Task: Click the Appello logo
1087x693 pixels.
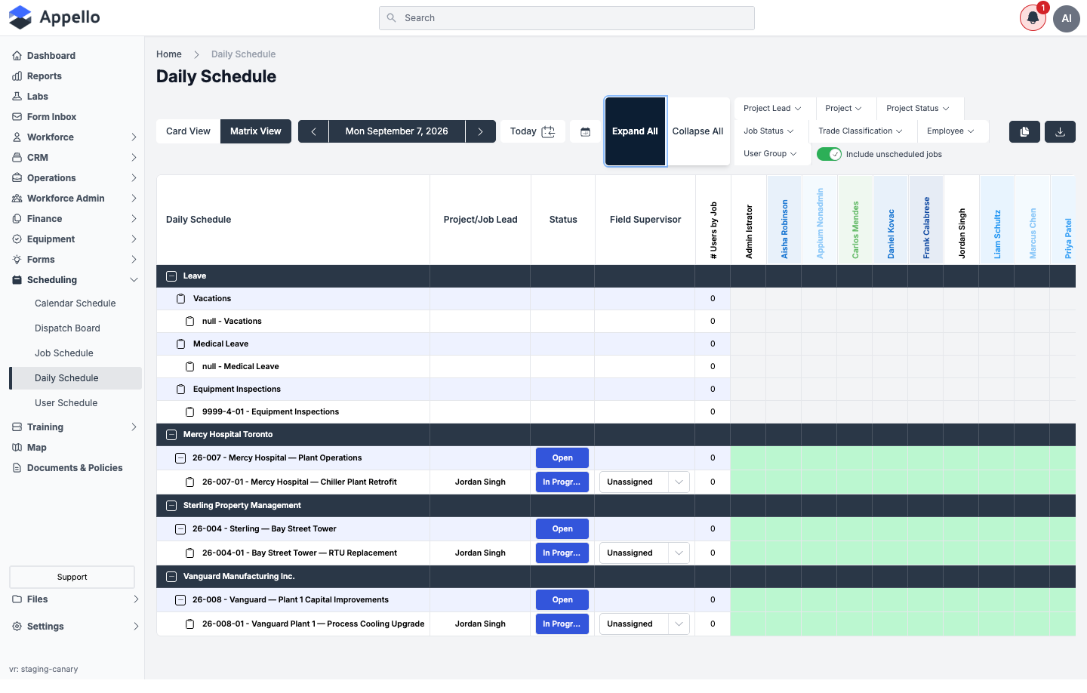Action: [54, 17]
